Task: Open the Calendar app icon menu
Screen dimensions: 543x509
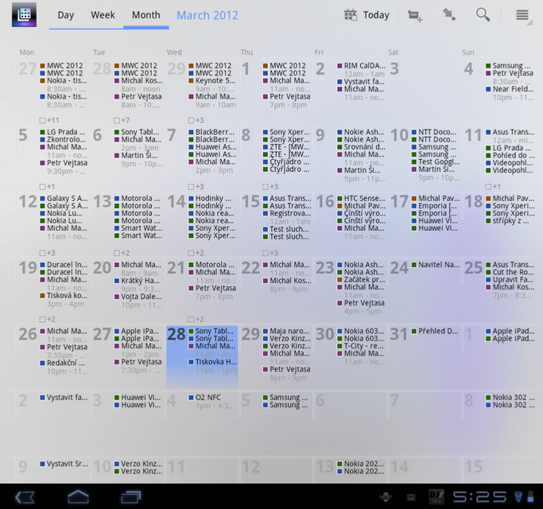Action: 24,15
